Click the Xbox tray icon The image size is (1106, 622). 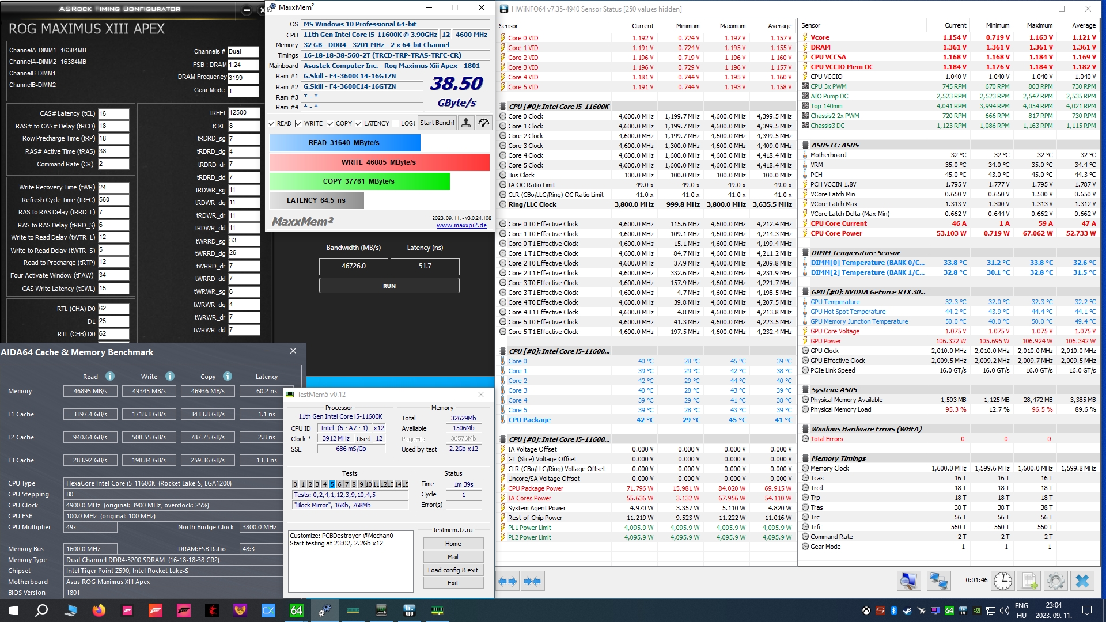coord(866,610)
